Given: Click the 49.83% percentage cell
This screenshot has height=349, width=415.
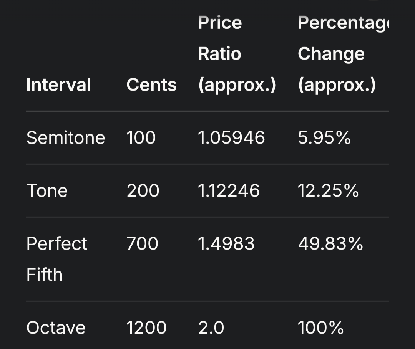Looking at the screenshot, I should coord(330,243).
